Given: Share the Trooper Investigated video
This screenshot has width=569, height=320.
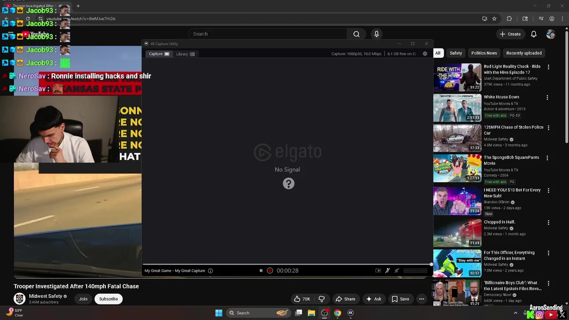Looking at the screenshot, I should (x=345, y=299).
